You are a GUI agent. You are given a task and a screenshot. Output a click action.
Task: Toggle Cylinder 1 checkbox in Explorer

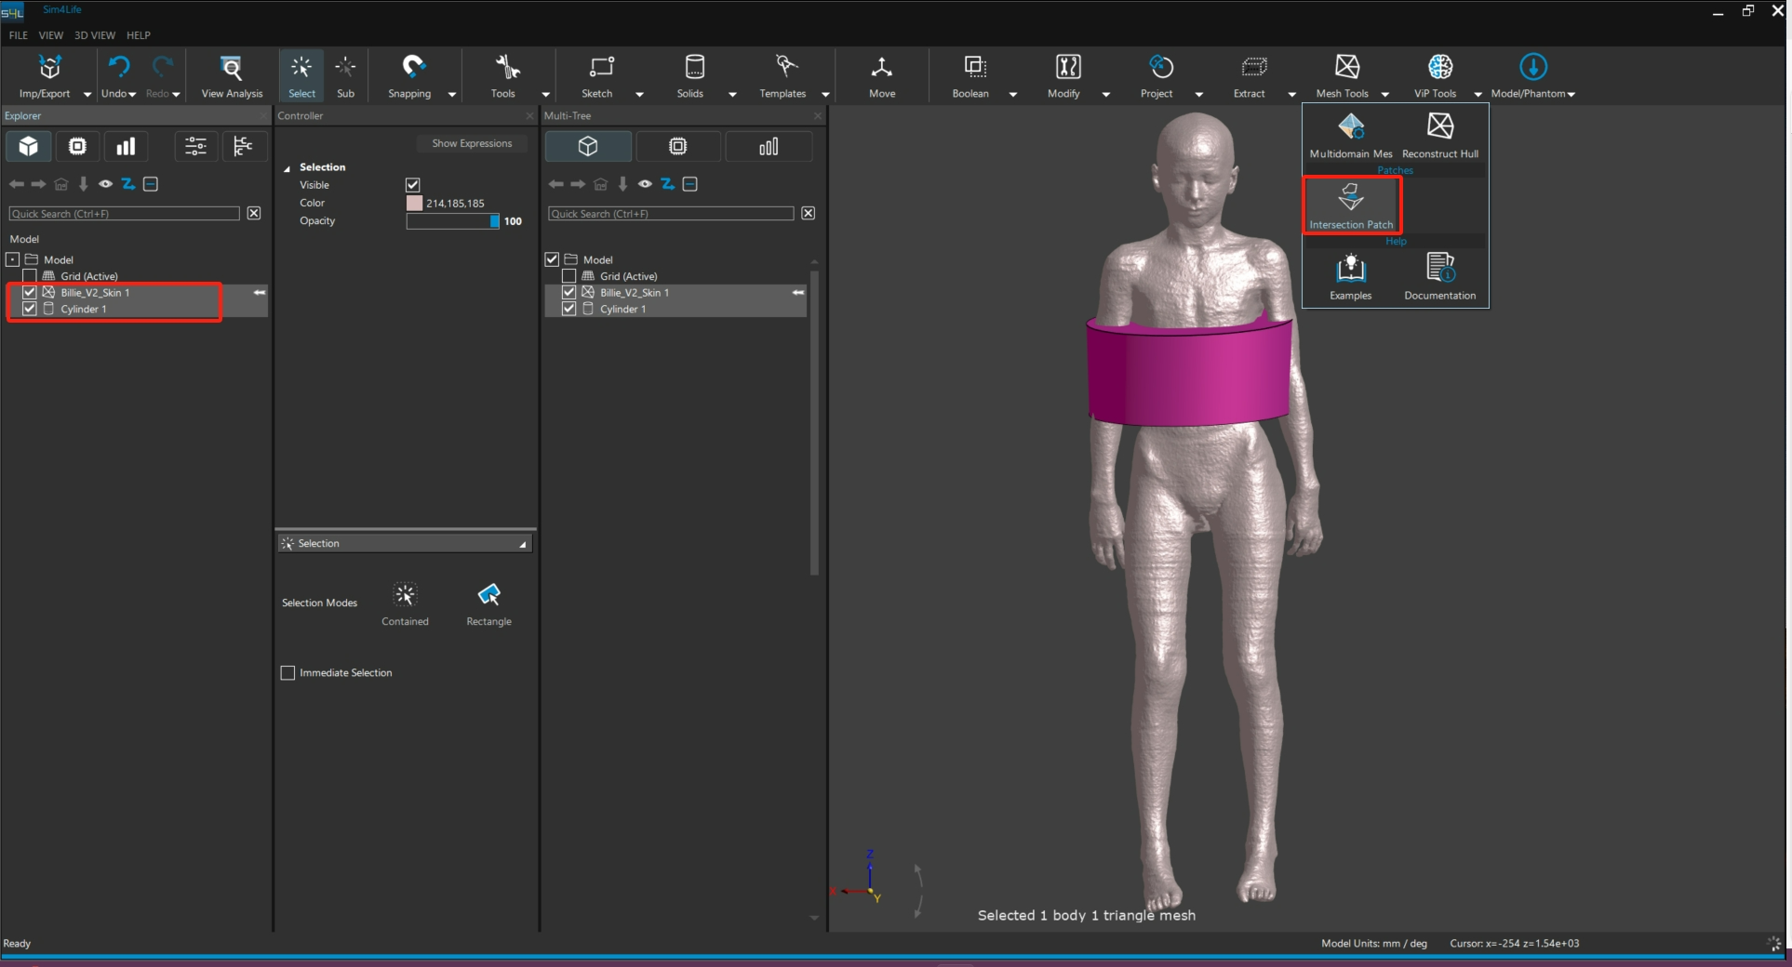(30, 309)
